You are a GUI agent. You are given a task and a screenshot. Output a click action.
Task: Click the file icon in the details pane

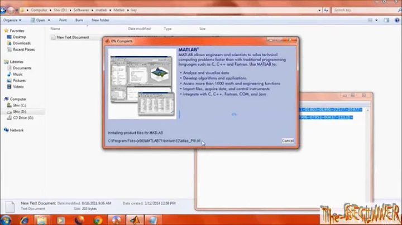pos(9,207)
